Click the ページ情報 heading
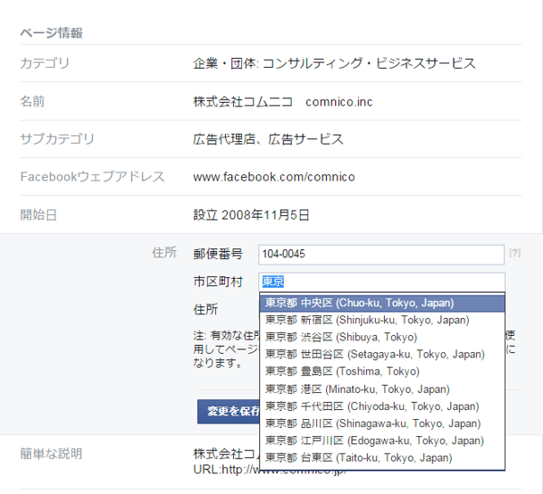 [x=51, y=33]
